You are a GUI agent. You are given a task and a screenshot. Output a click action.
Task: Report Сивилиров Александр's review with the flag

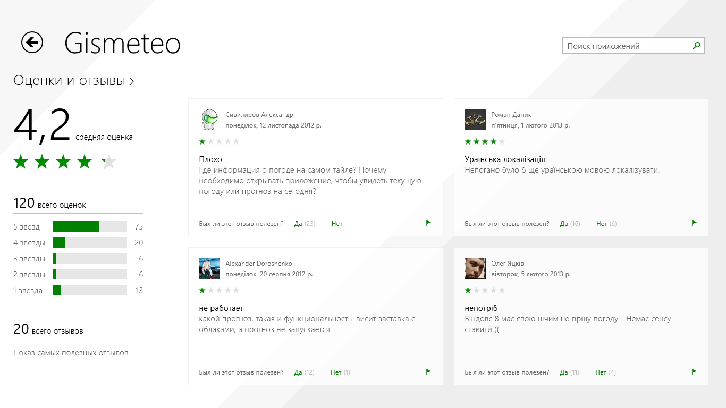point(428,223)
